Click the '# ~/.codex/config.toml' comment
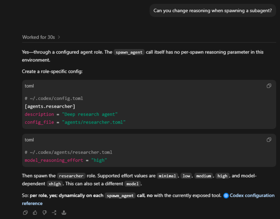280x219 pixels. point(54,98)
